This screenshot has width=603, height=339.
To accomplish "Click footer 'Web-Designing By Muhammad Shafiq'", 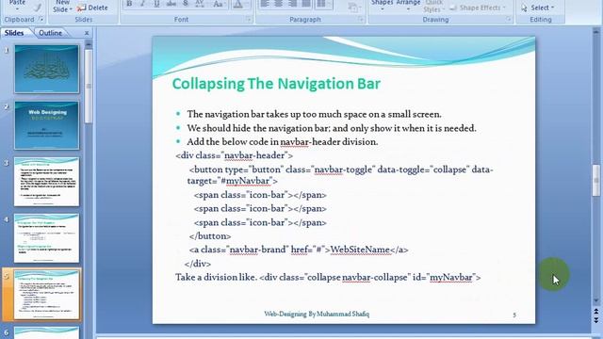I will pos(317,314).
